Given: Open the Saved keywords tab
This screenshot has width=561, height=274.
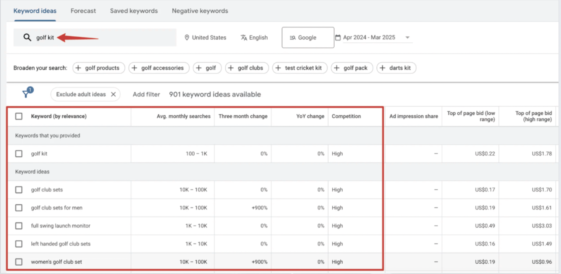Looking at the screenshot, I should [134, 11].
